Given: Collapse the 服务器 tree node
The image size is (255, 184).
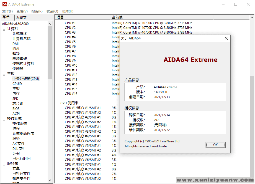Looking at the screenshot, I should [x=4, y=164].
